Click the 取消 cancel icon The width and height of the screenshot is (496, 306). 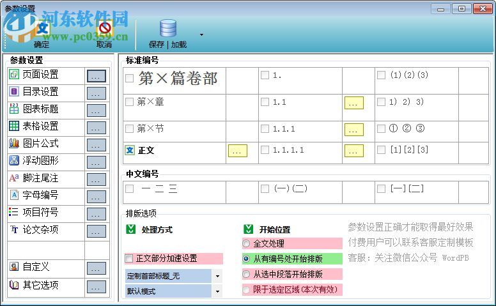[105, 29]
